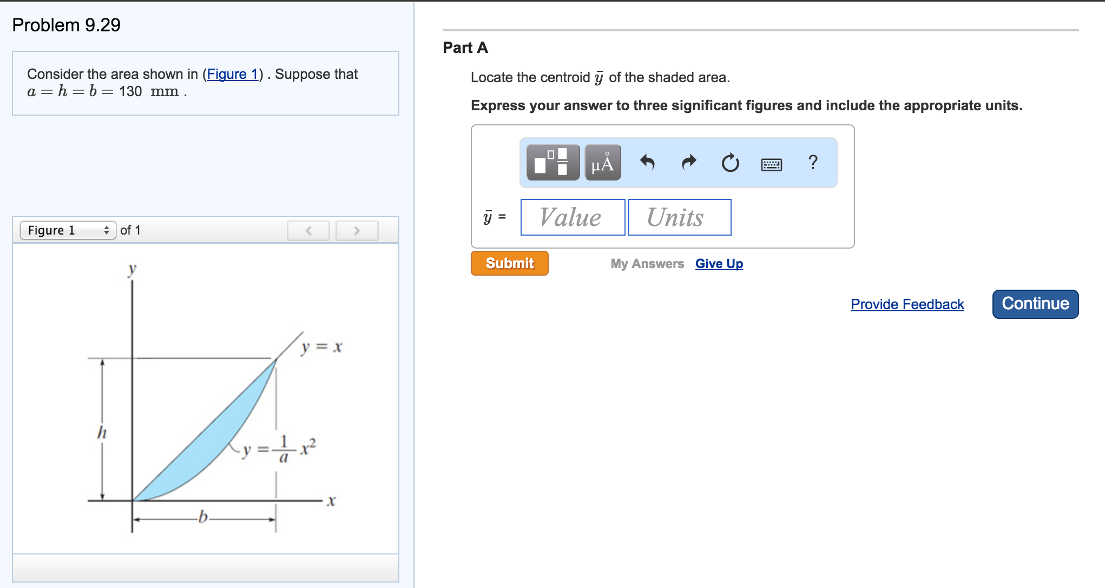Click the Continue button

point(1035,304)
